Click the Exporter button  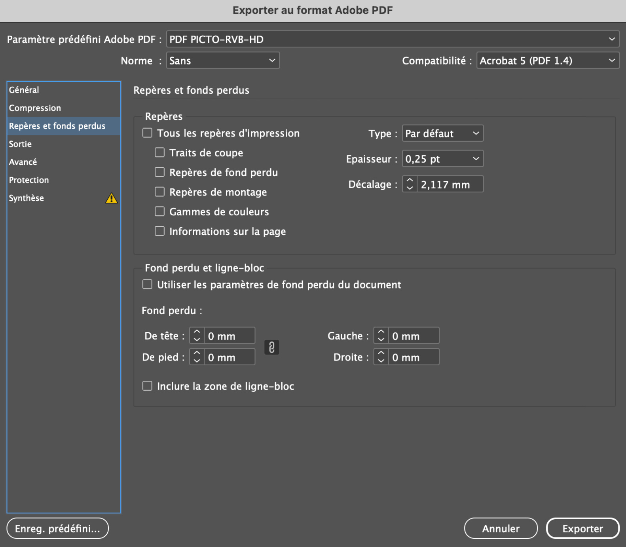click(x=582, y=528)
